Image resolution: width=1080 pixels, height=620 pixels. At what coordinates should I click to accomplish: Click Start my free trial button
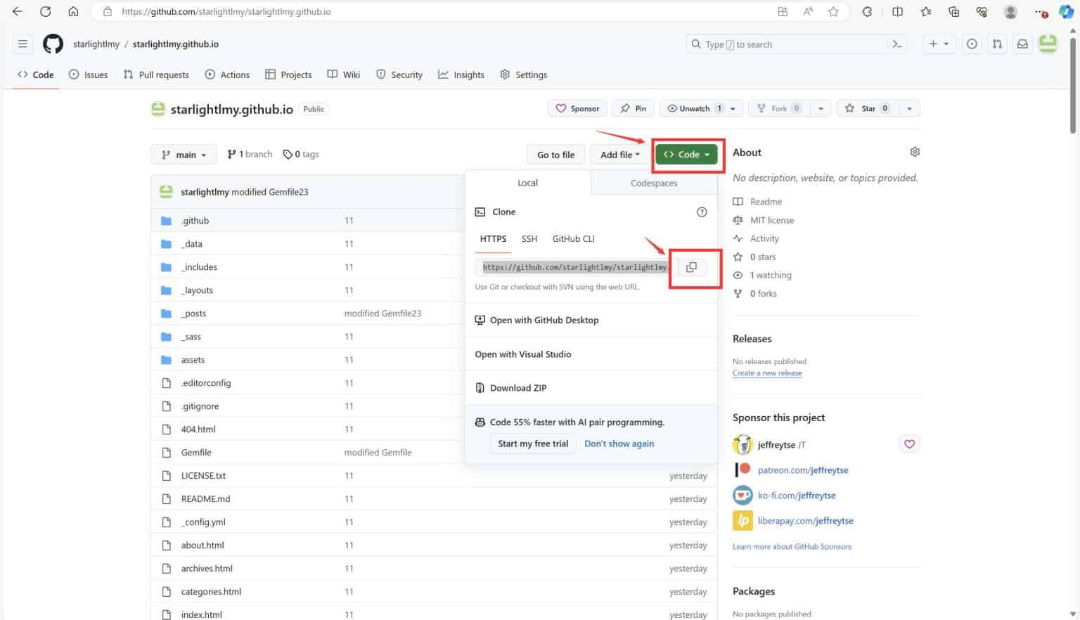point(533,444)
